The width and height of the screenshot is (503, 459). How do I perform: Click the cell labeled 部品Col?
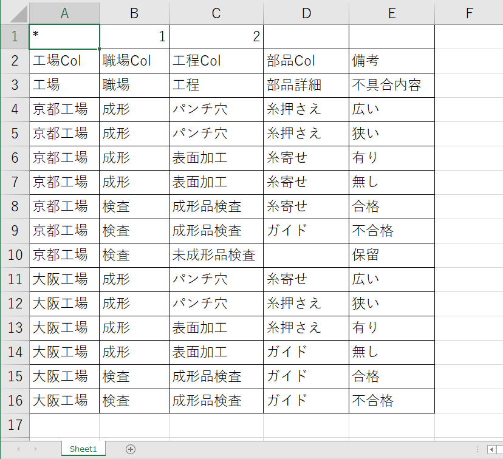(306, 61)
